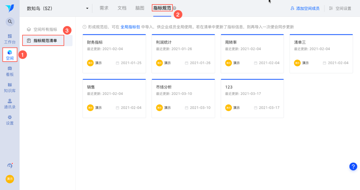Switch to the 需求 tab
Viewport: 360px width, 190px height.
point(104,8)
